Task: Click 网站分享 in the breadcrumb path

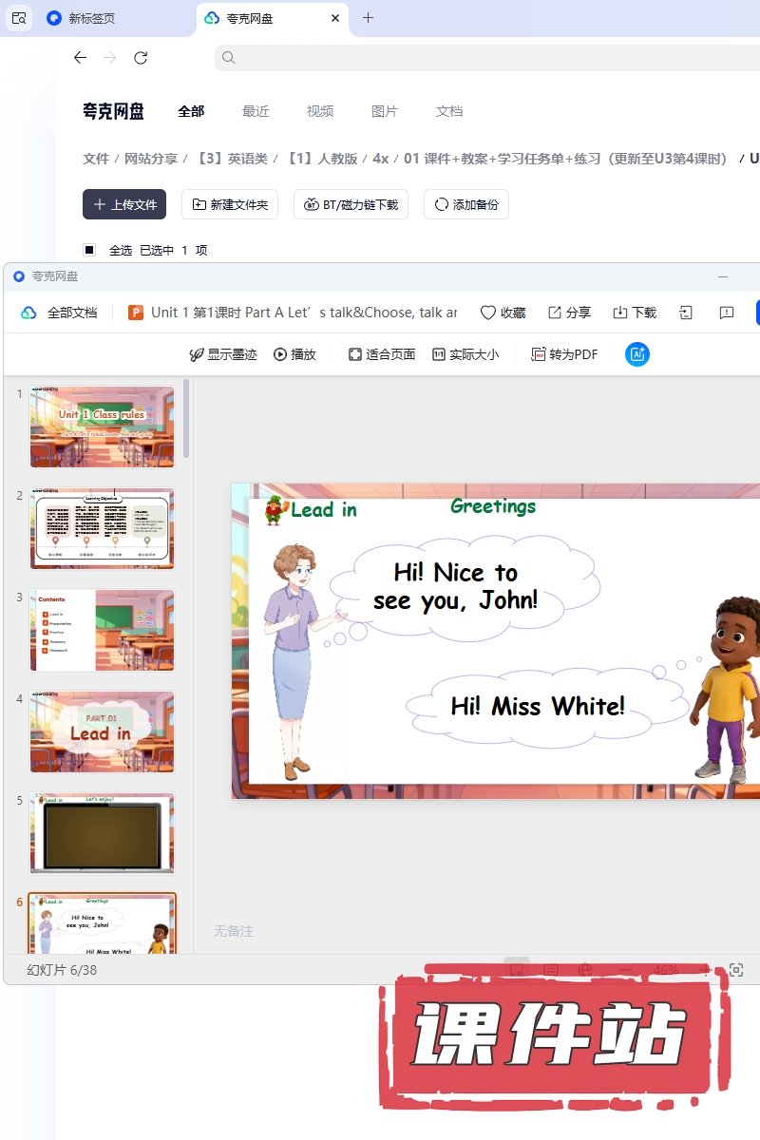Action: pyautogui.click(x=151, y=159)
